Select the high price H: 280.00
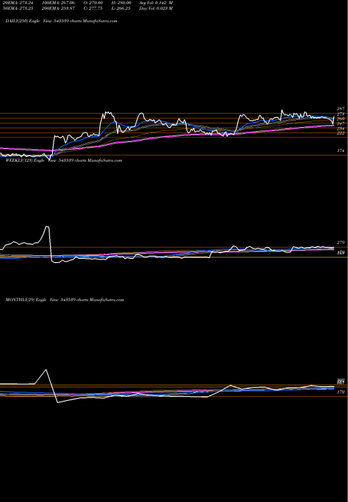Screen dimensions: 348x502 coord(122,3)
